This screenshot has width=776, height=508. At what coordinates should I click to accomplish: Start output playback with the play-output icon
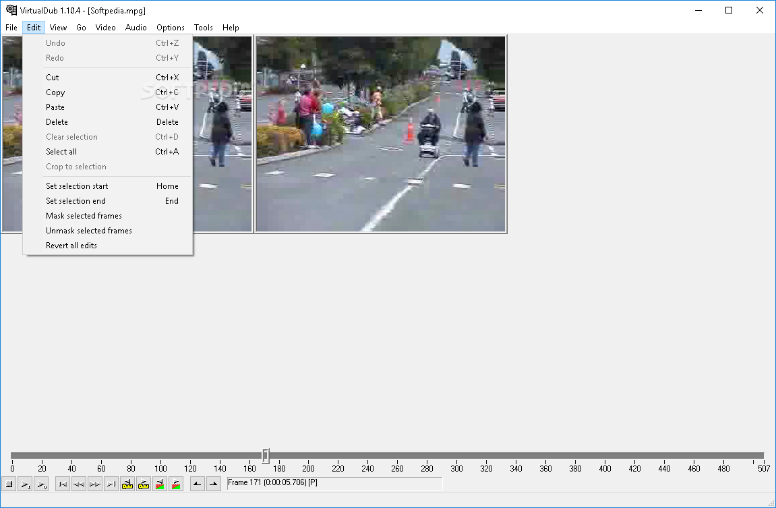[41, 484]
